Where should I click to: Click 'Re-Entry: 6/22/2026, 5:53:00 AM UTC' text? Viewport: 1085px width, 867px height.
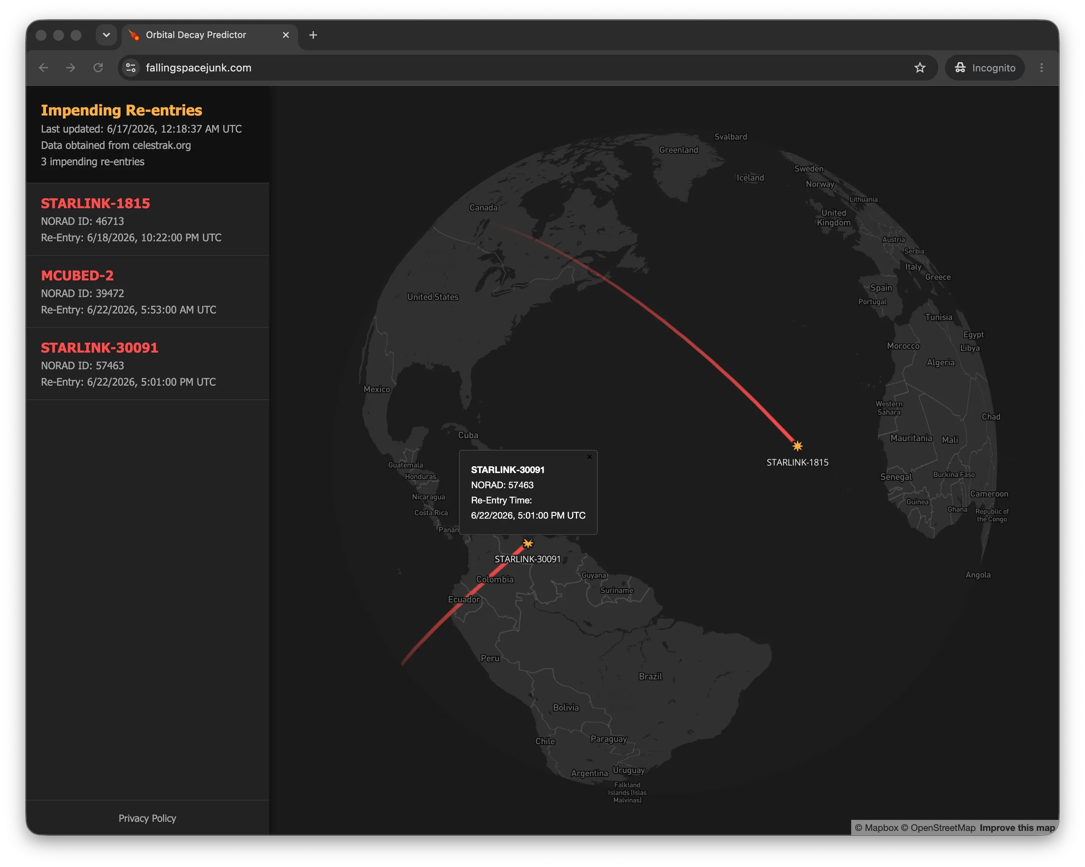click(128, 310)
